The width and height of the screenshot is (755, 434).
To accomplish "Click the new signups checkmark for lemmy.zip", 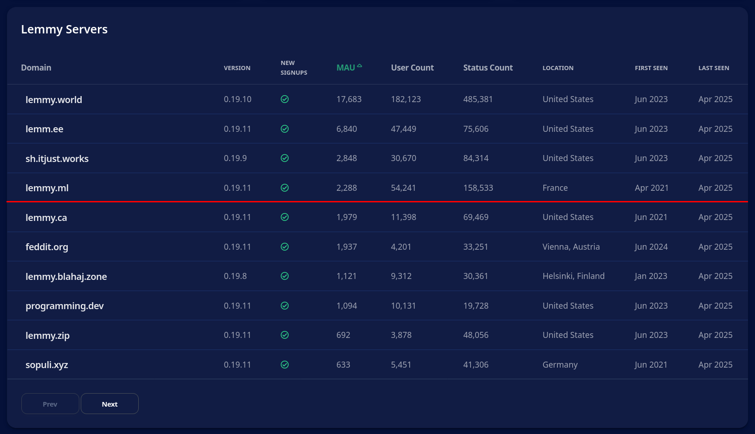I will (285, 335).
